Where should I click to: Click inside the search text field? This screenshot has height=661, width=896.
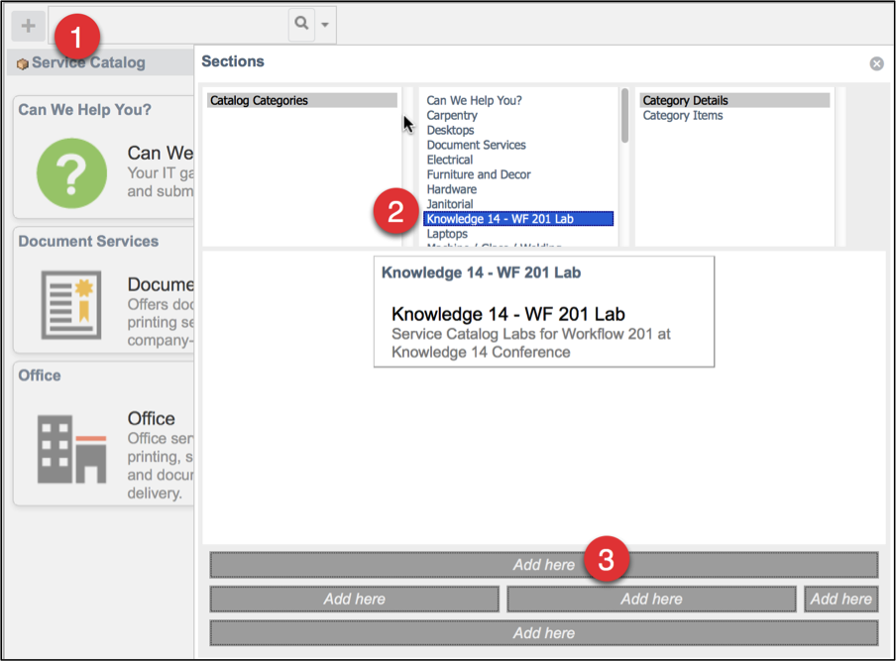(168, 25)
